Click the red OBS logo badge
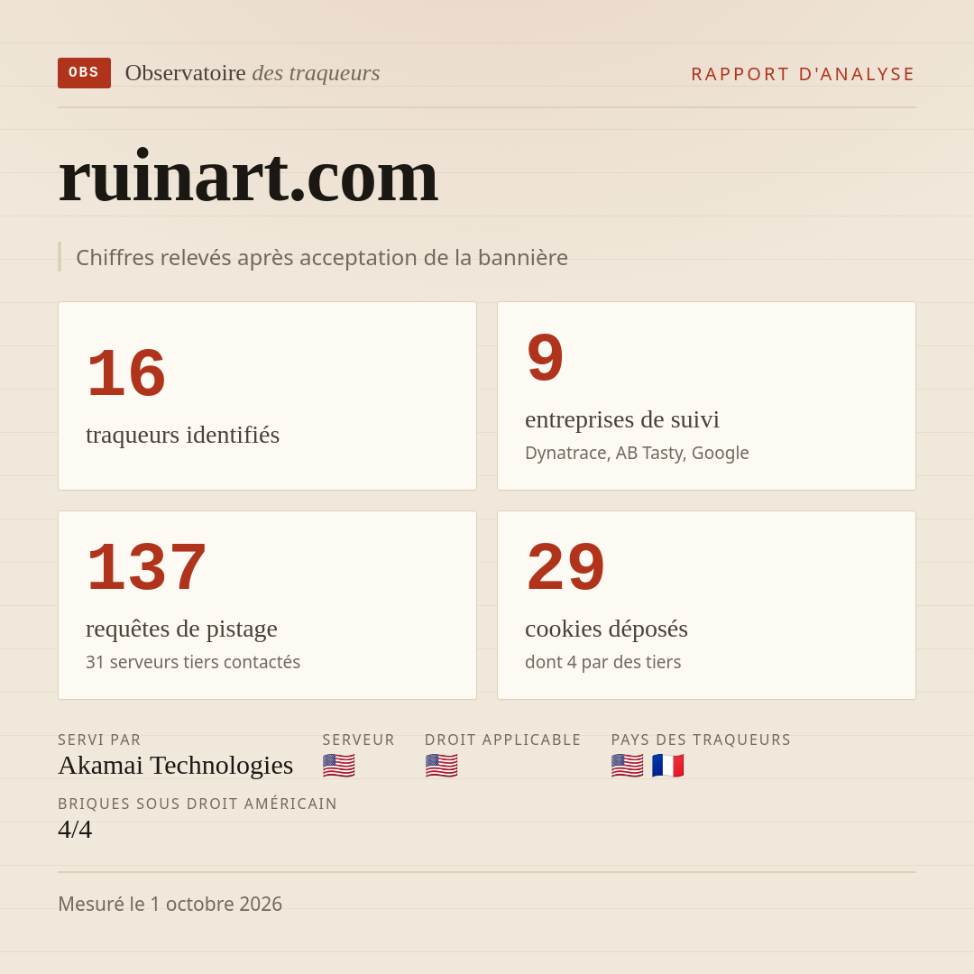 point(84,73)
